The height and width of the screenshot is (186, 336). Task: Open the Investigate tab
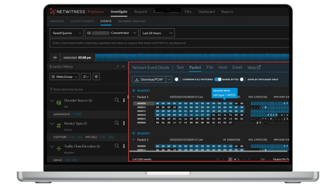point(119,12)
